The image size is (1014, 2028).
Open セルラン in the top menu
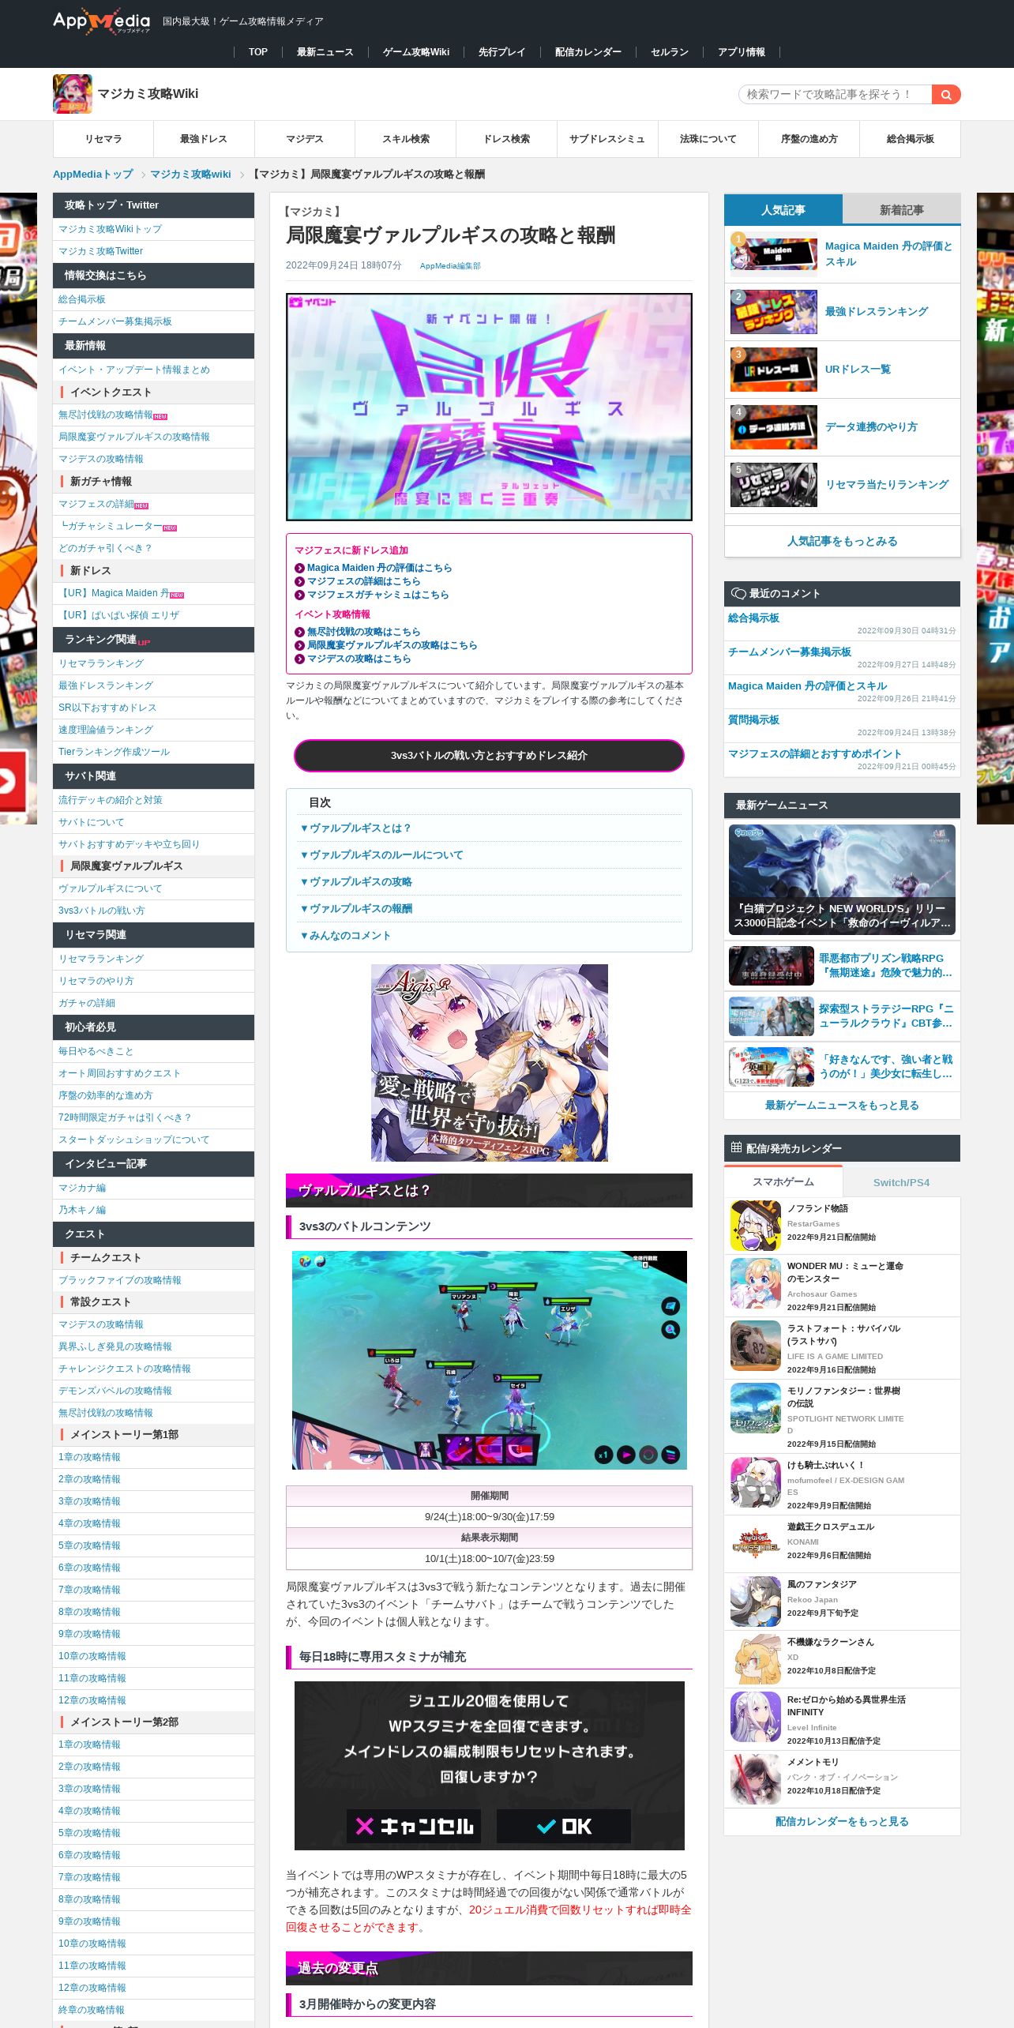coord(670,52)
